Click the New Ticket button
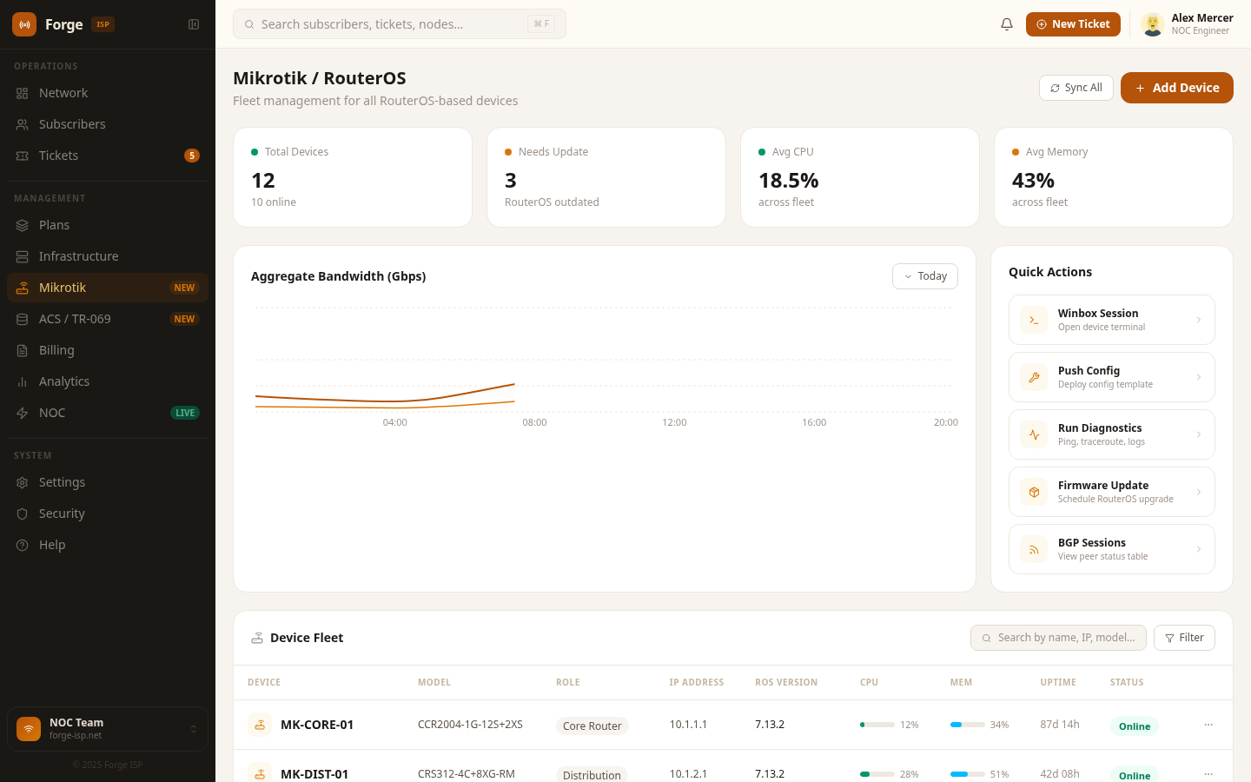1251x782 pixels. (x=1073, y=24)
